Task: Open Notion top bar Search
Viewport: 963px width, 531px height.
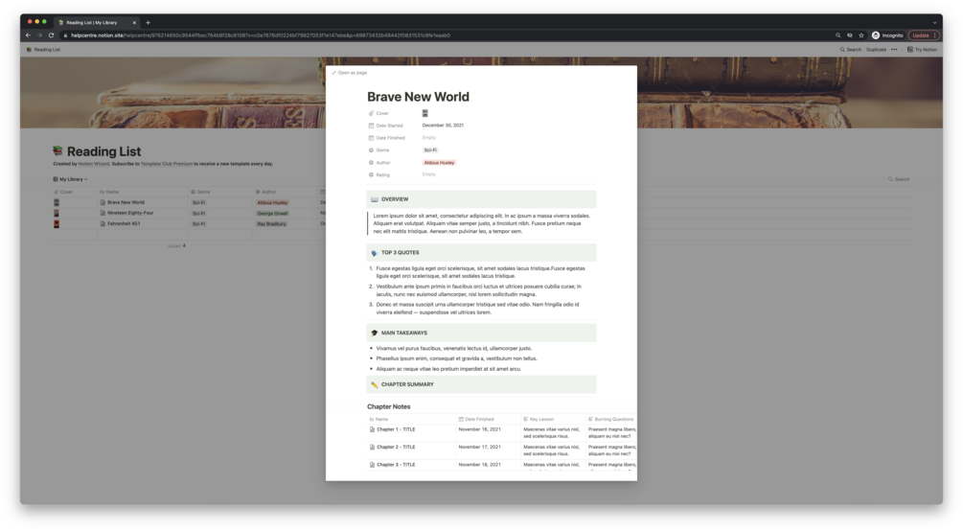Action: (x=851, y=50)
